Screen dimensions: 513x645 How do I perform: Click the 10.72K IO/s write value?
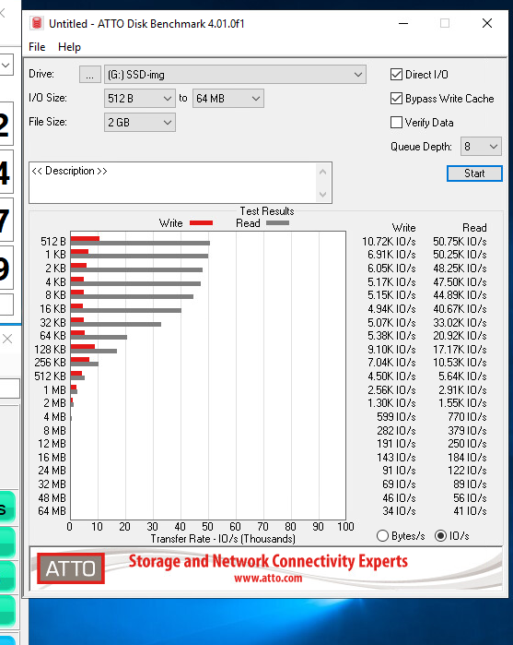tap(389, 242)
